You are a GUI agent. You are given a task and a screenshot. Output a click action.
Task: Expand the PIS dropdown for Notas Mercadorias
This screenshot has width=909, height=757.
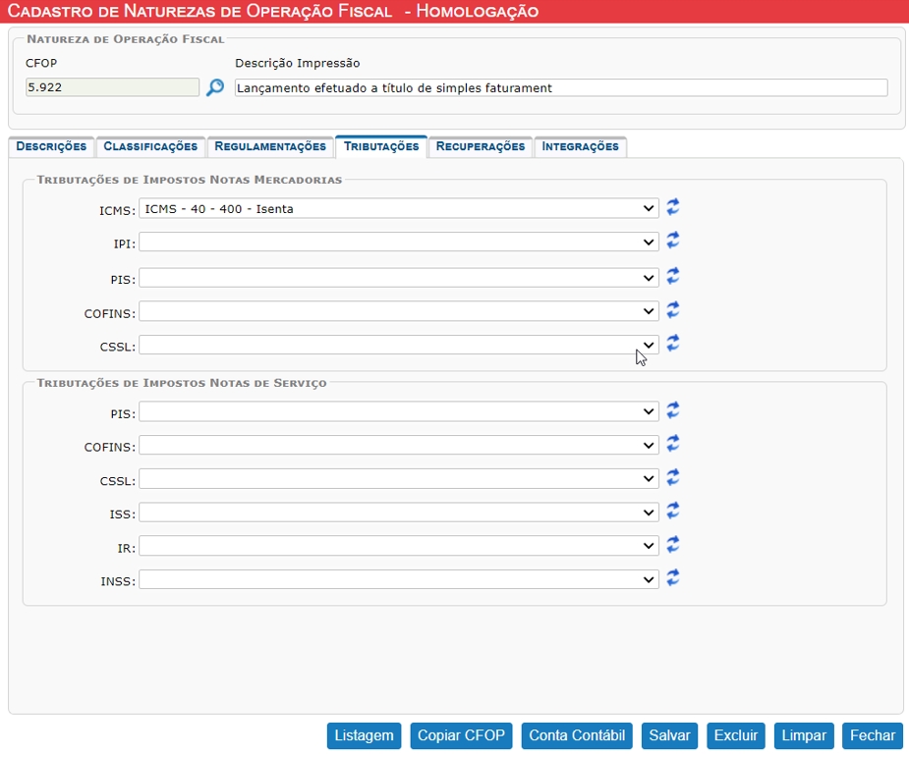pyautogui.click(x=399, y=278)
